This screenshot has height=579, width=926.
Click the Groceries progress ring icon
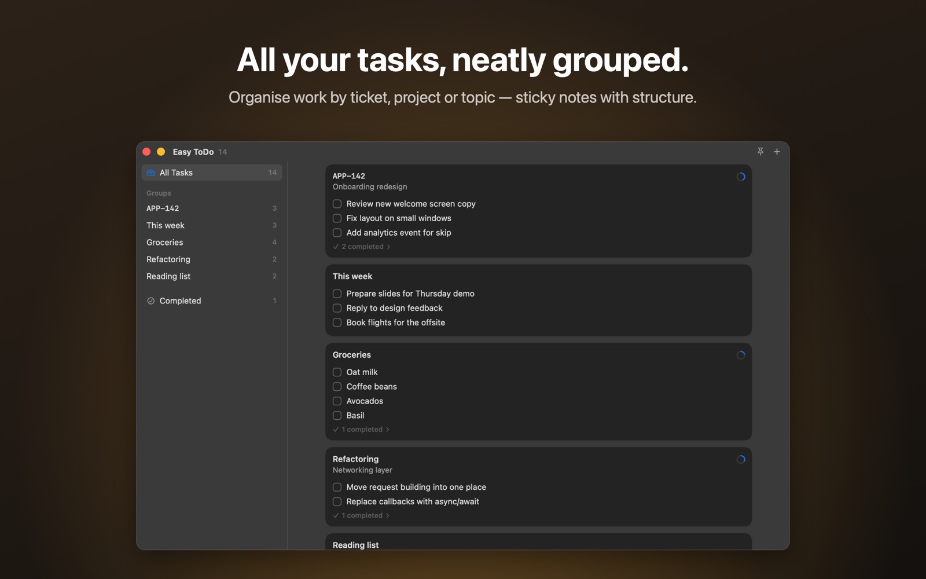tap(741, 355)
